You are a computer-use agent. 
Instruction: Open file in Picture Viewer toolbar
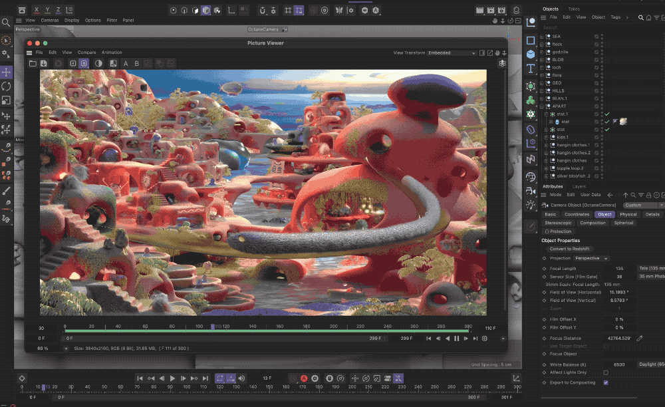pos(32,63)
